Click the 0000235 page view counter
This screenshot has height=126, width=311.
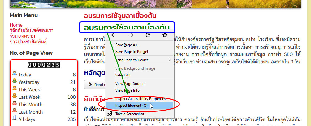(x=44, y=65)
